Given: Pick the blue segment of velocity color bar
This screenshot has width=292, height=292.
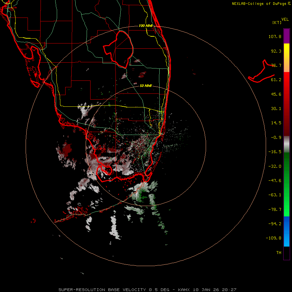Looking at the screenshot, I should [x=286, y=231].
